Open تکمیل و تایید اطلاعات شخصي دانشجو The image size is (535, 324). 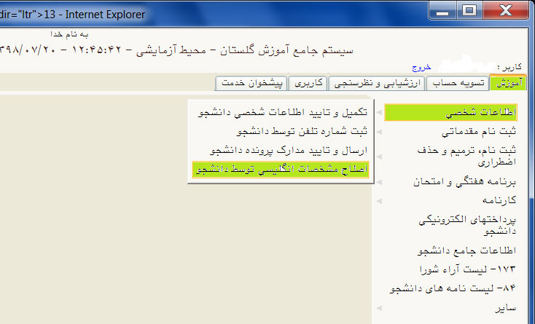pos(284,113)
